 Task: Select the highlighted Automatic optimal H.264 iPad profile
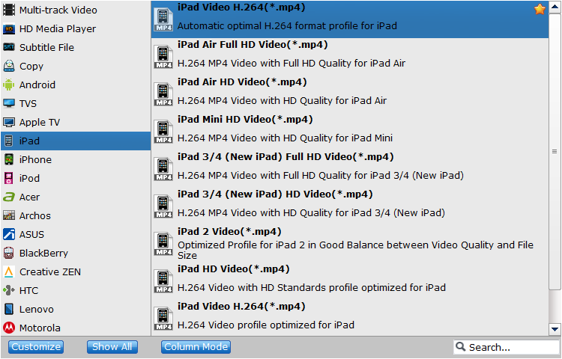[350, 19]
